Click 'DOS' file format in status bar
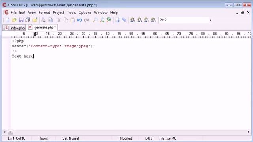Screen dimensions: 253x142 (149, 138)
